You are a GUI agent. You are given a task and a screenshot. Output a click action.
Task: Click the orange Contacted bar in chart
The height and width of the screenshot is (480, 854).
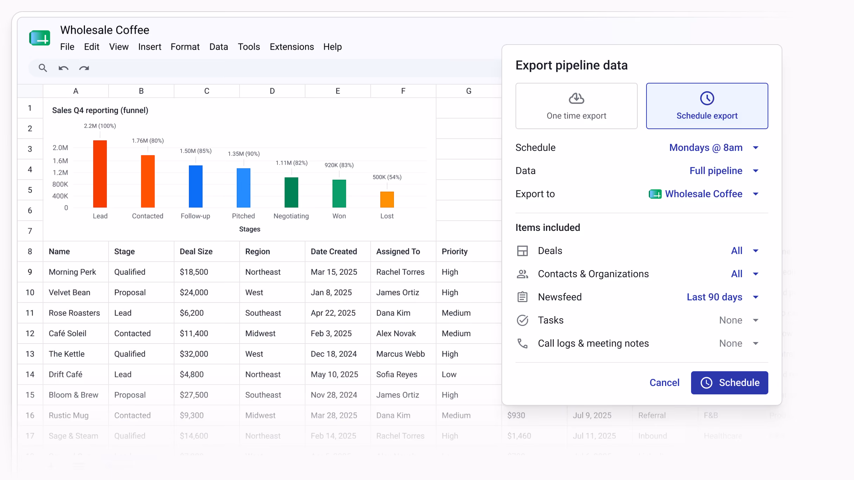(x=148, y=181)
